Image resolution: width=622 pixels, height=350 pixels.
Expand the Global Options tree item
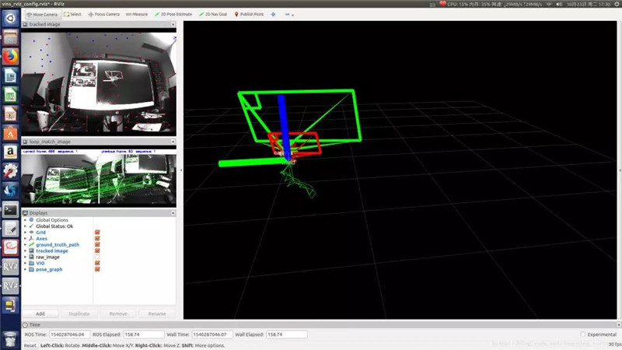pos(25,220)
